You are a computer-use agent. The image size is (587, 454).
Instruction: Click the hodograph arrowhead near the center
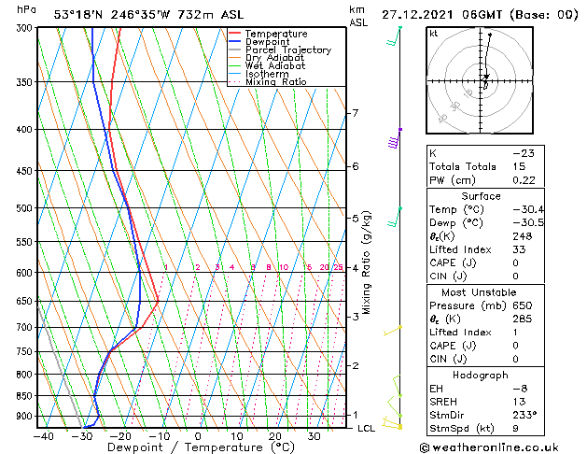[x=486, y=77]
